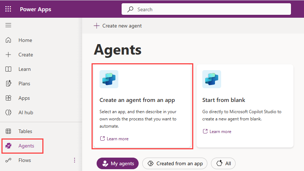Open Plans in the sidebar
304x171 pixels.
(24, 84)
